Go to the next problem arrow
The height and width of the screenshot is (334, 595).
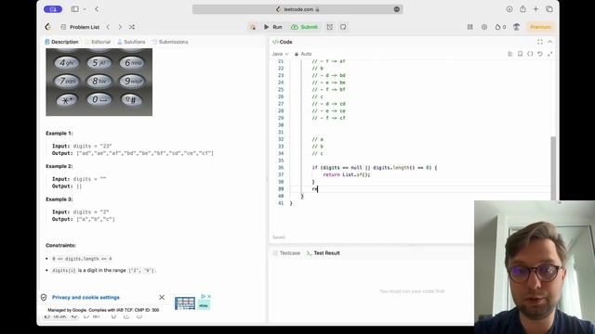pos(120,27)
